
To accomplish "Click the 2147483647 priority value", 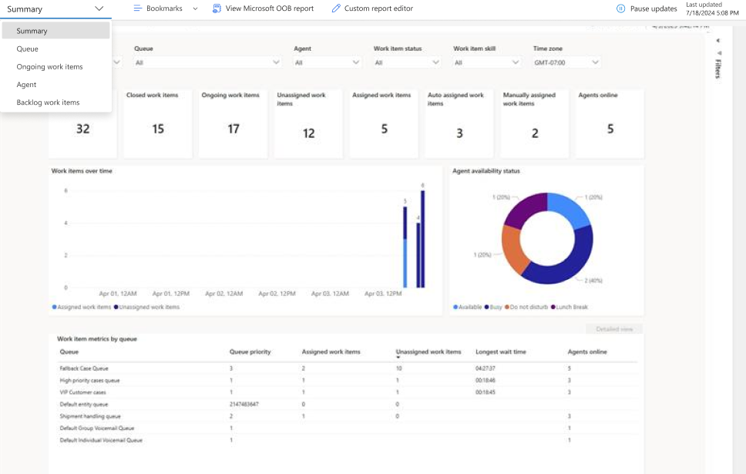I will (244, 404).
